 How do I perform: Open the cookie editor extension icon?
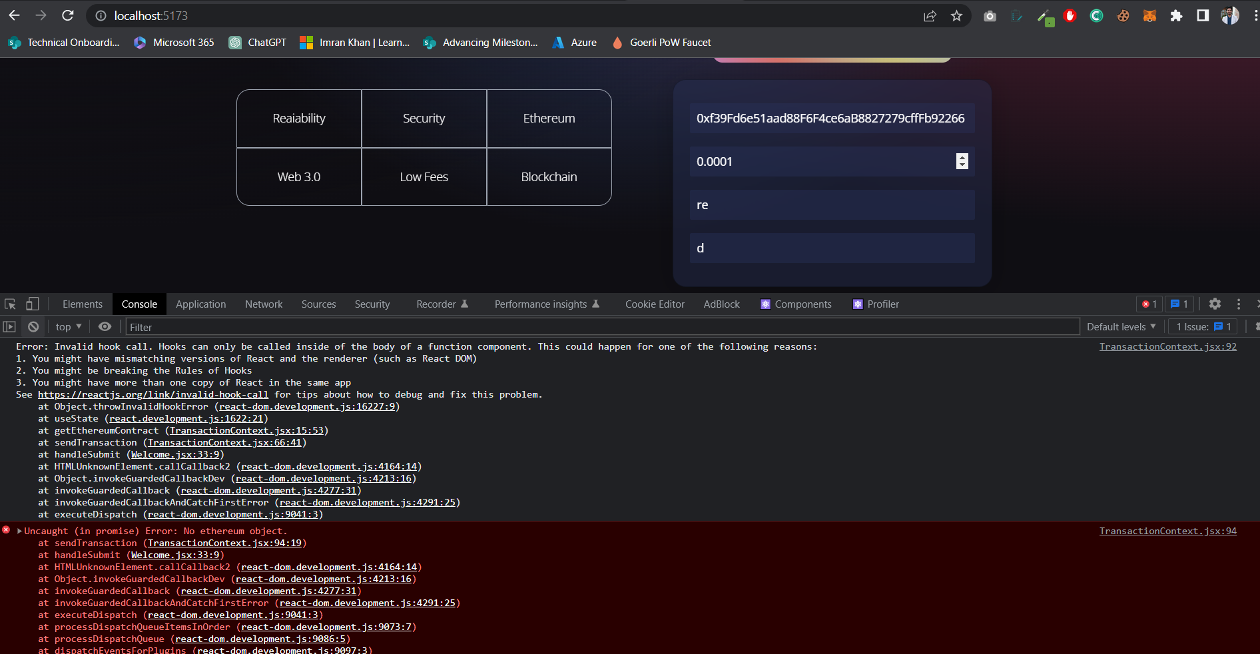1123,16
